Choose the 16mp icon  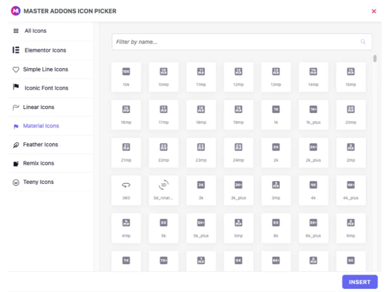click(x=126, y=115)
